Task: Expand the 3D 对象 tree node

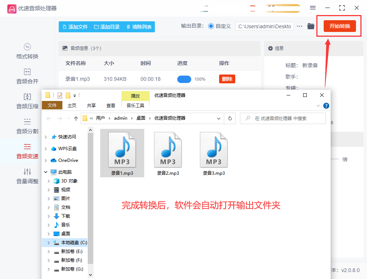Action: coord(49,181)
